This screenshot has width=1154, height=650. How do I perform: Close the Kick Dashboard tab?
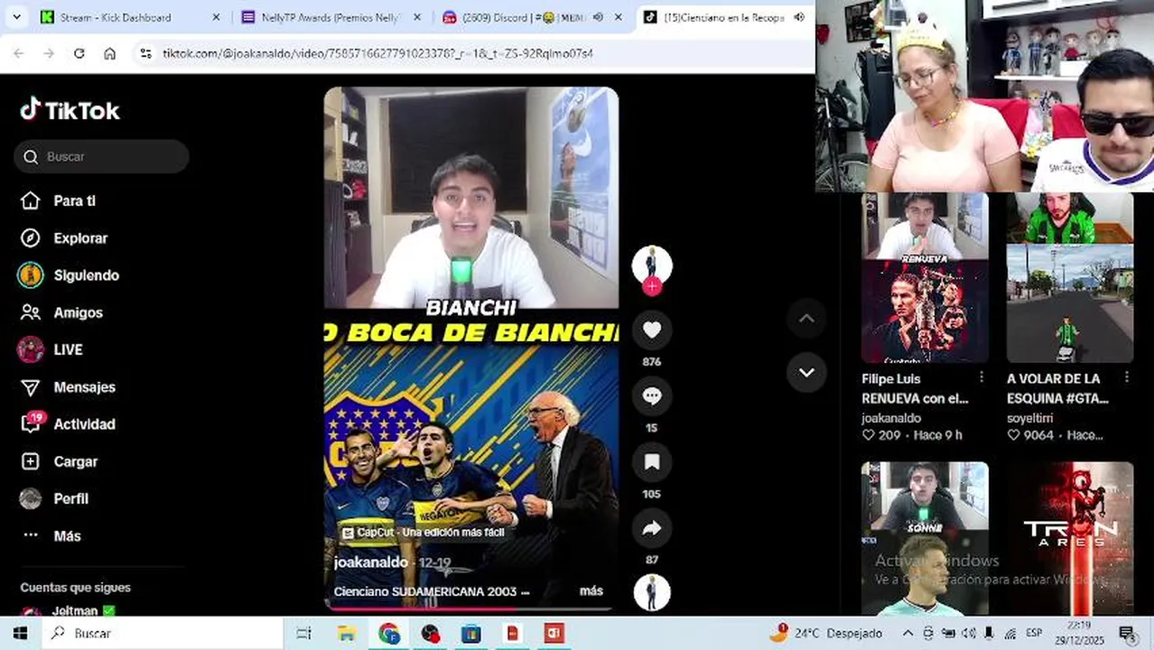click(x=216, y=17)
